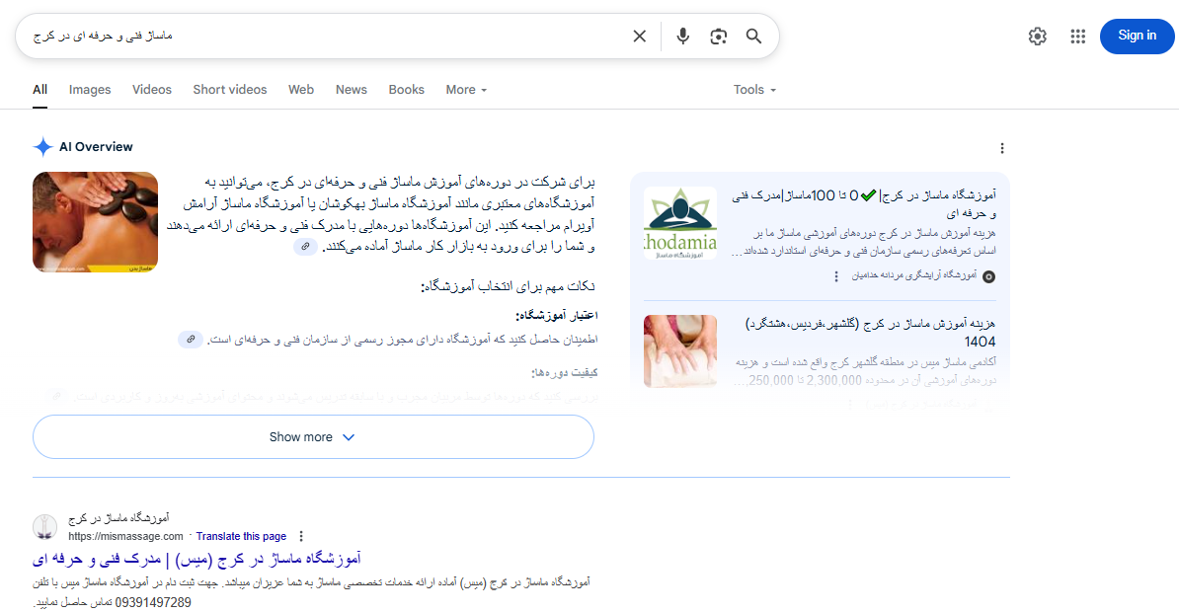1179x614 pixels.
Task: Click mismassage.com site favicon
Action: click(45, 527)
